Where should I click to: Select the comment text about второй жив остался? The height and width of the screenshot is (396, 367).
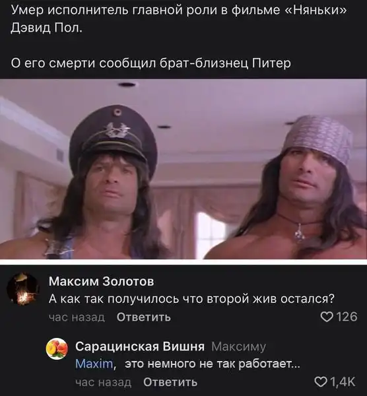(191, 299)
